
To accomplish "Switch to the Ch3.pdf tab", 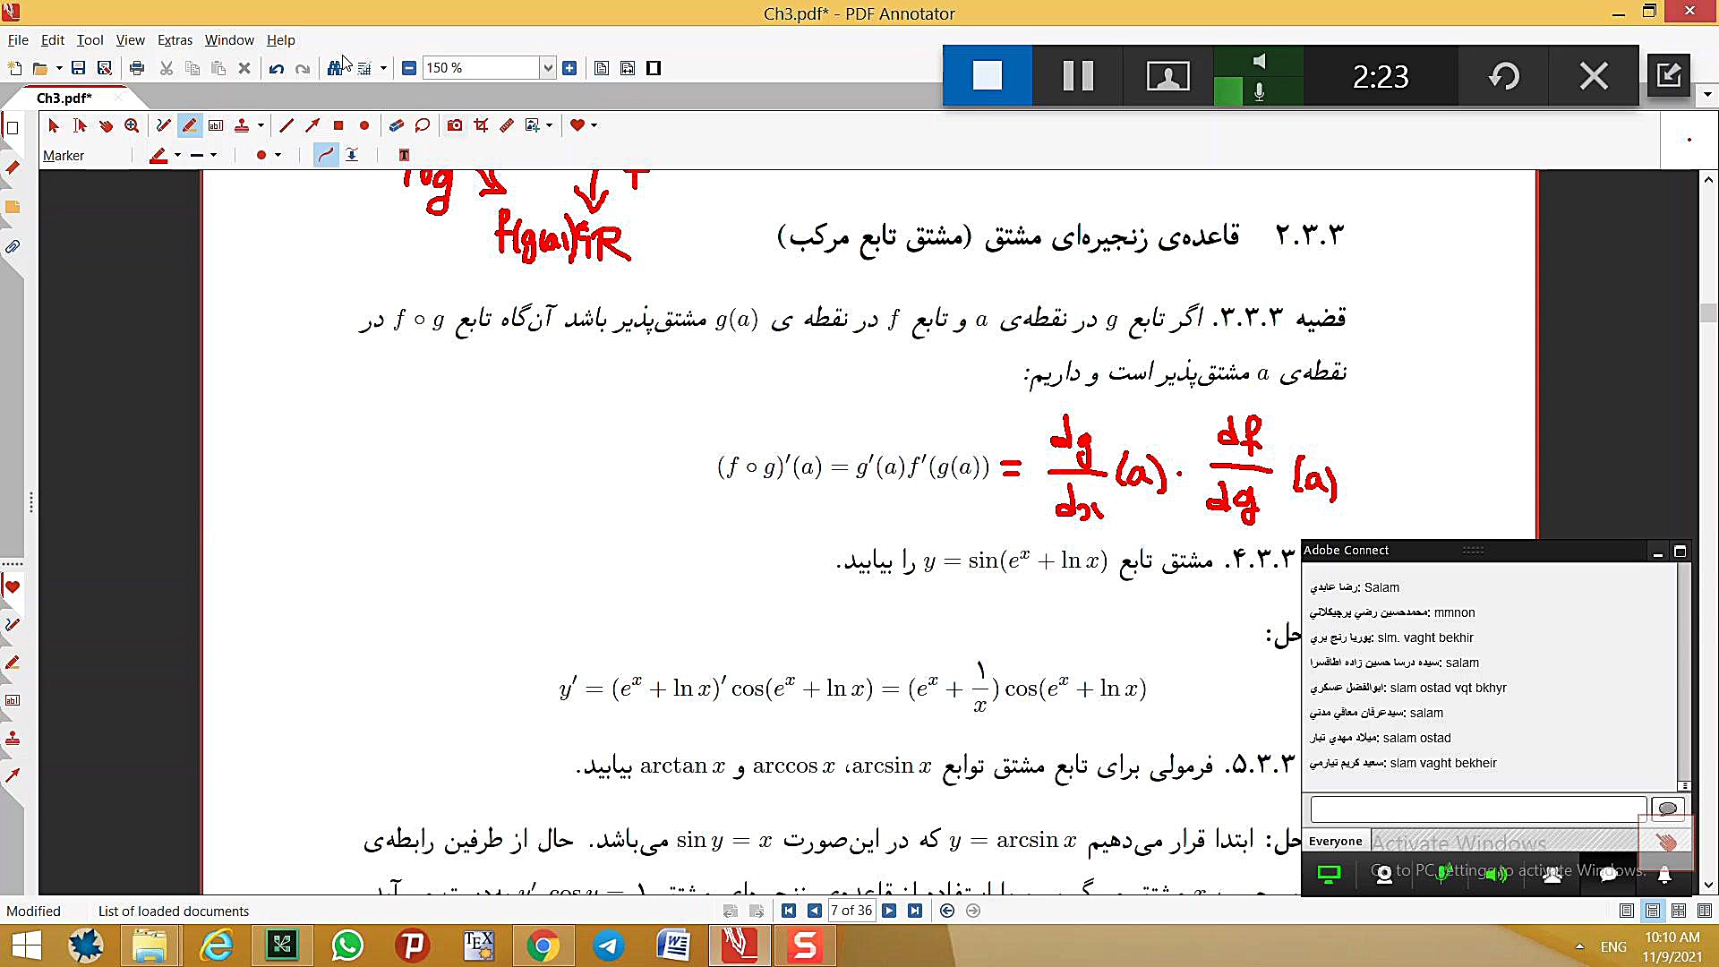I will (x=64, y=98).
